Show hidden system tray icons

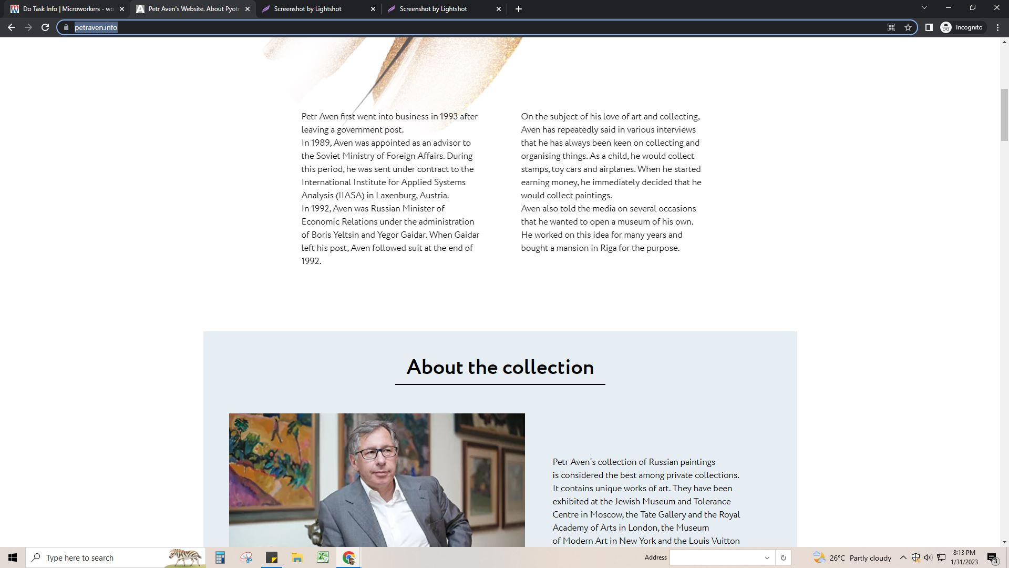[903, 557]
